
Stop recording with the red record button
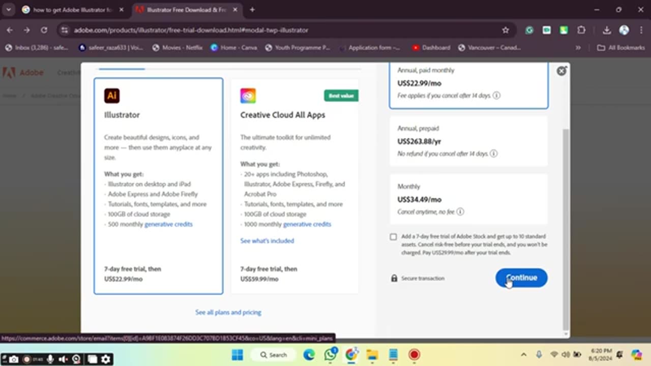click(x=27, y=359)
